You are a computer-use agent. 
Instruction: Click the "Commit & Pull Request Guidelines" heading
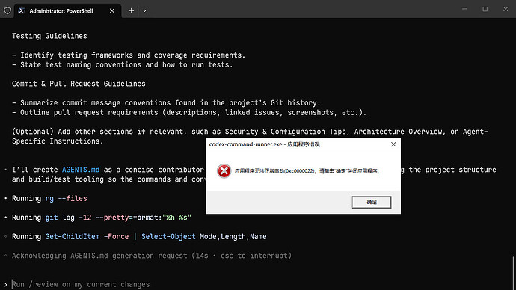coord(79,84)
